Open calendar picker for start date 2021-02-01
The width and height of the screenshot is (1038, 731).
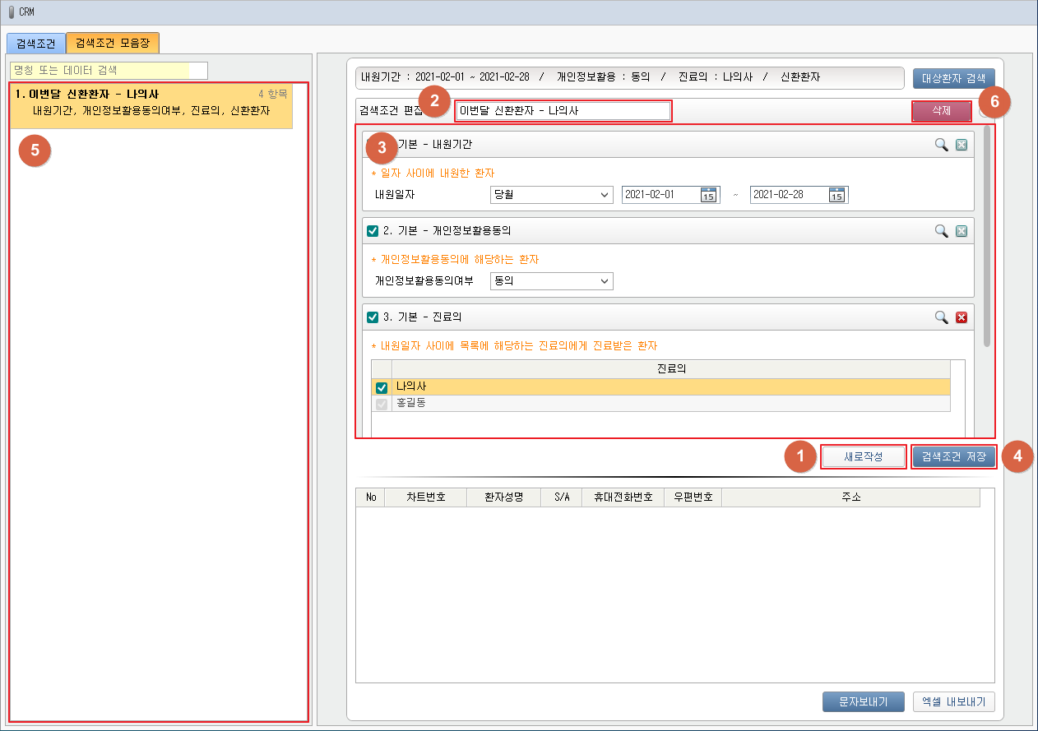[x=708, y=195]
